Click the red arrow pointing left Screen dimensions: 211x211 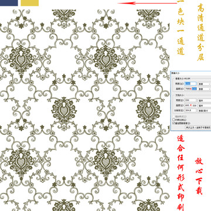pos(147,3)
